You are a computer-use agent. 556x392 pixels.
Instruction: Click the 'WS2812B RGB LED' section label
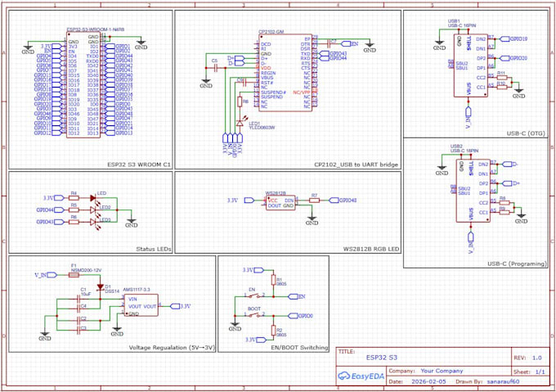(x=371, y=249)
